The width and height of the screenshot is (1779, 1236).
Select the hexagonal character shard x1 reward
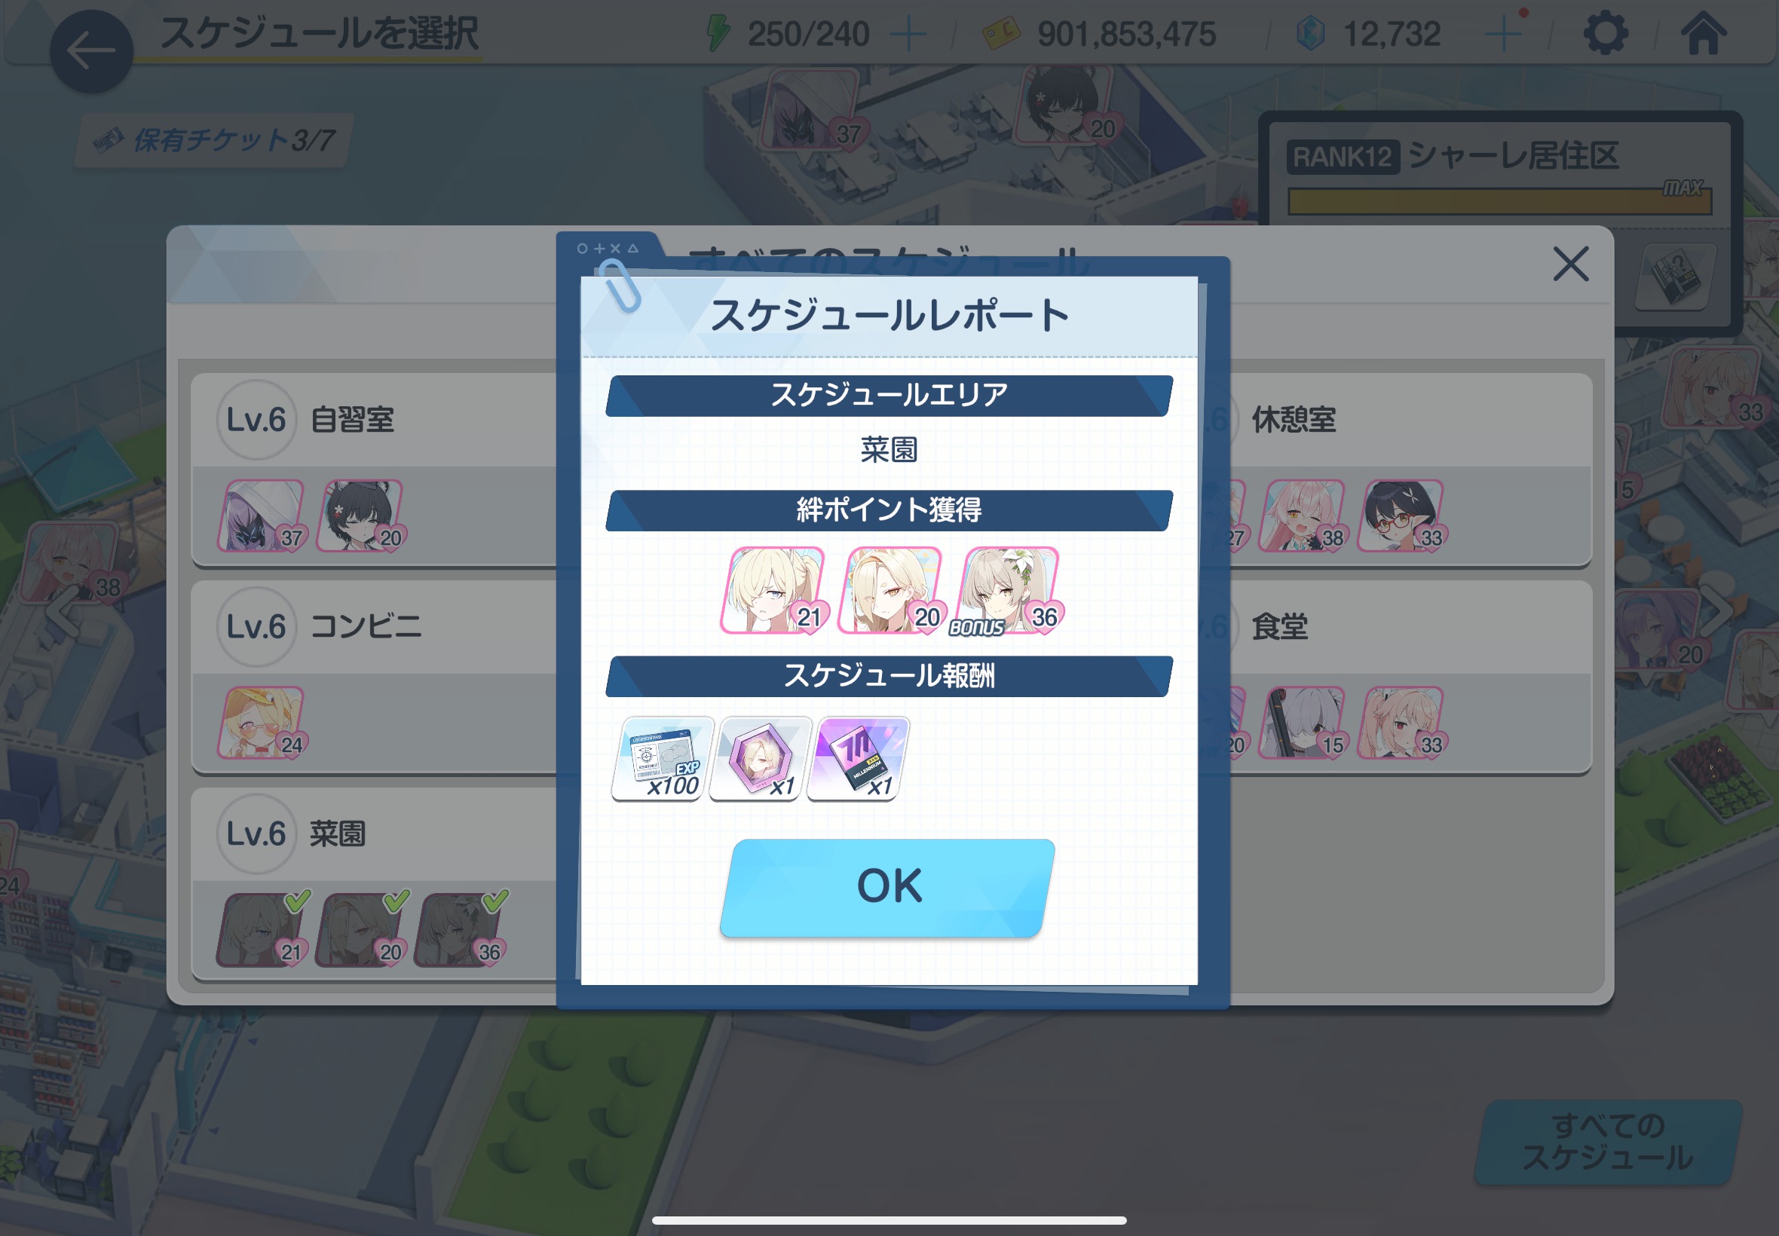(x=760, y=758)
